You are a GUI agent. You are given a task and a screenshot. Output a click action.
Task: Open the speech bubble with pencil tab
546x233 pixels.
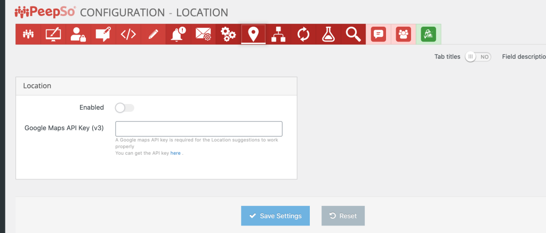103,34
